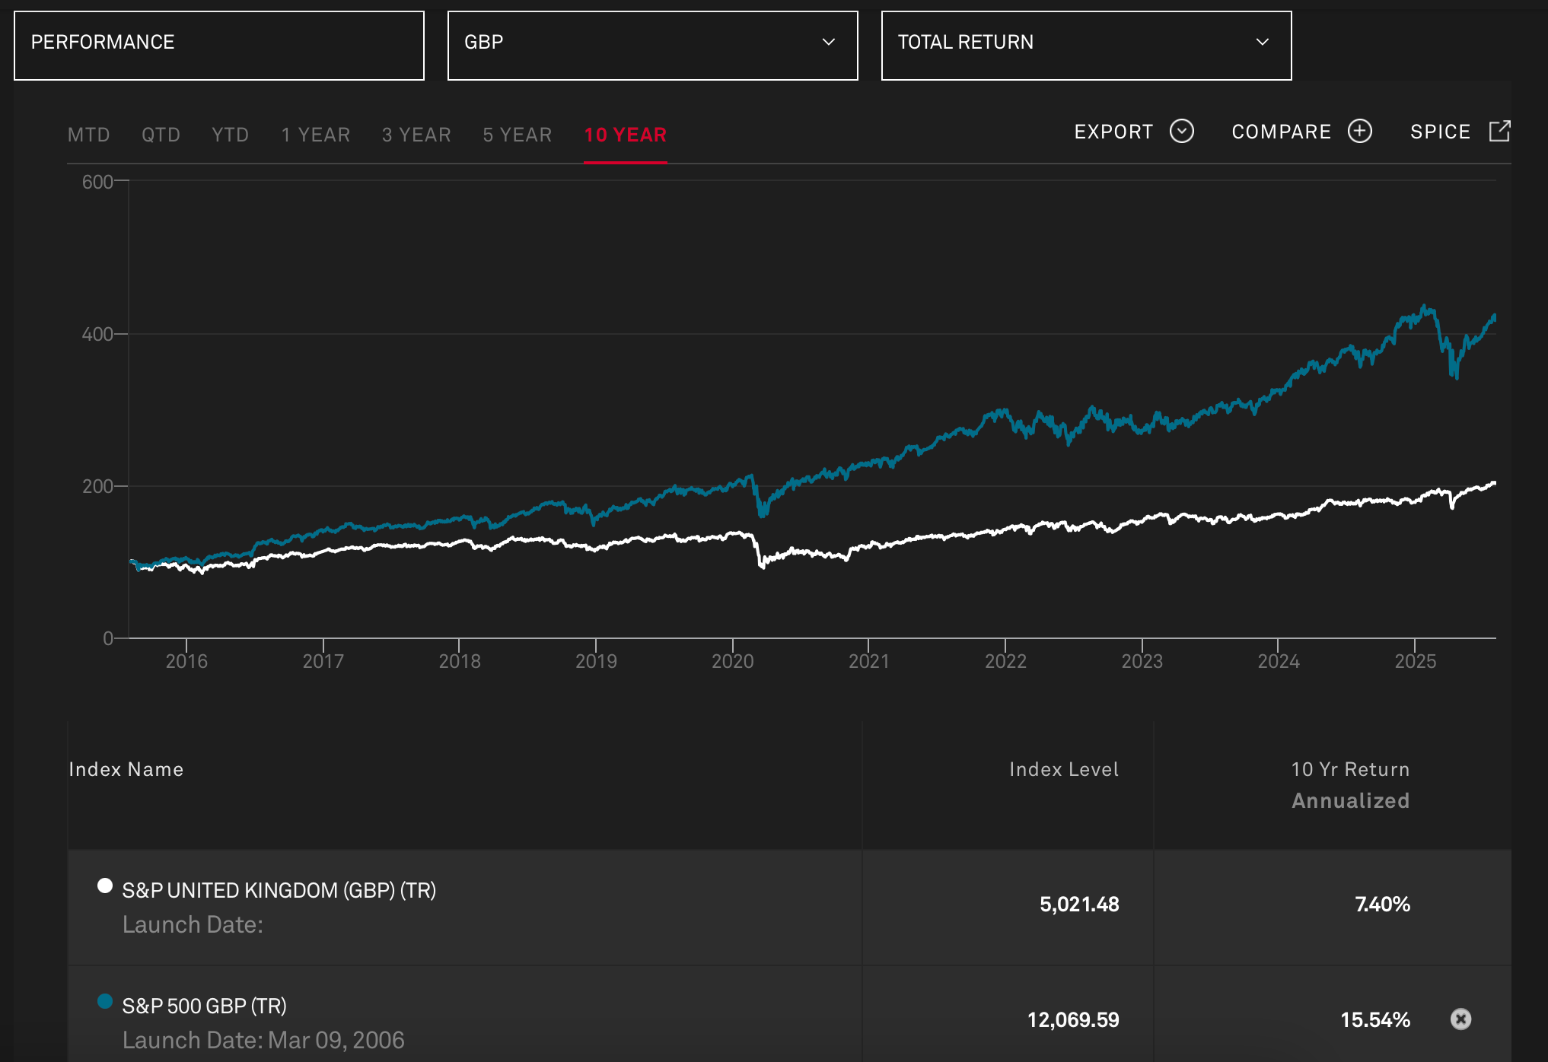Click the Export circled chevron icon

click(1181, 131)
